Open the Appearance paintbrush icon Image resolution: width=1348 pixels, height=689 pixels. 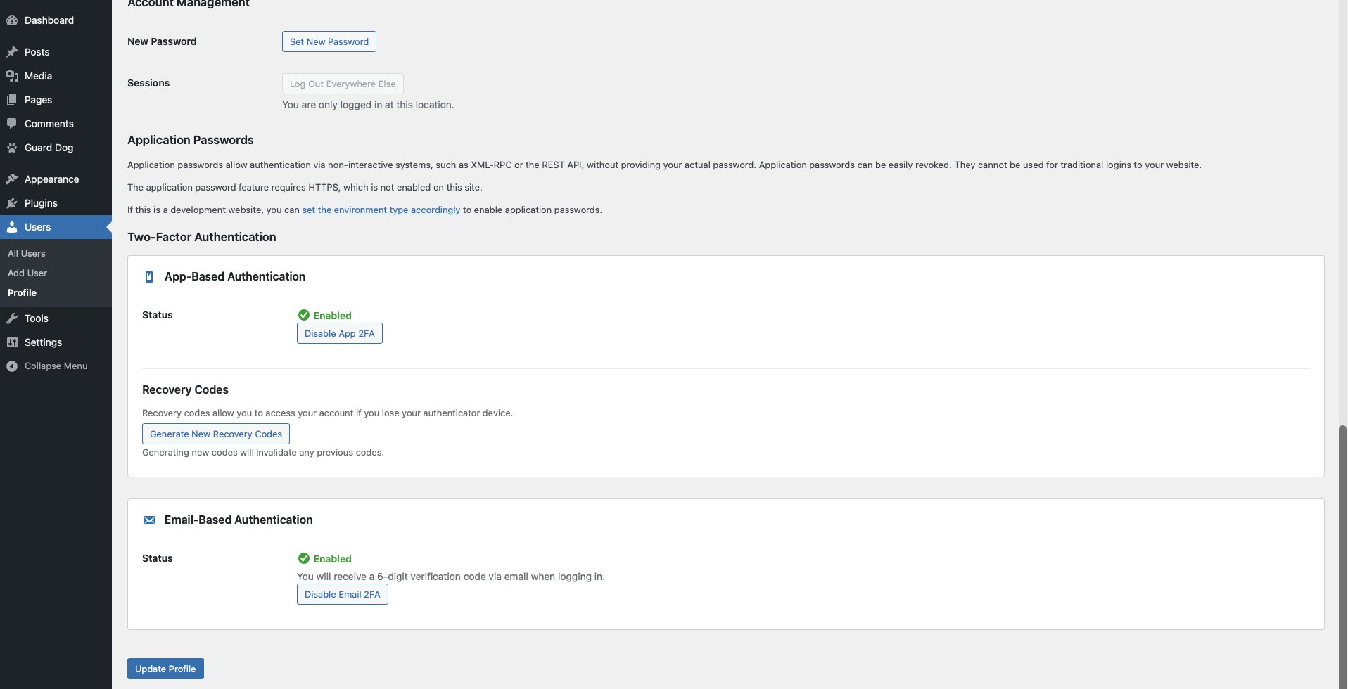click(x=11, y=179)
